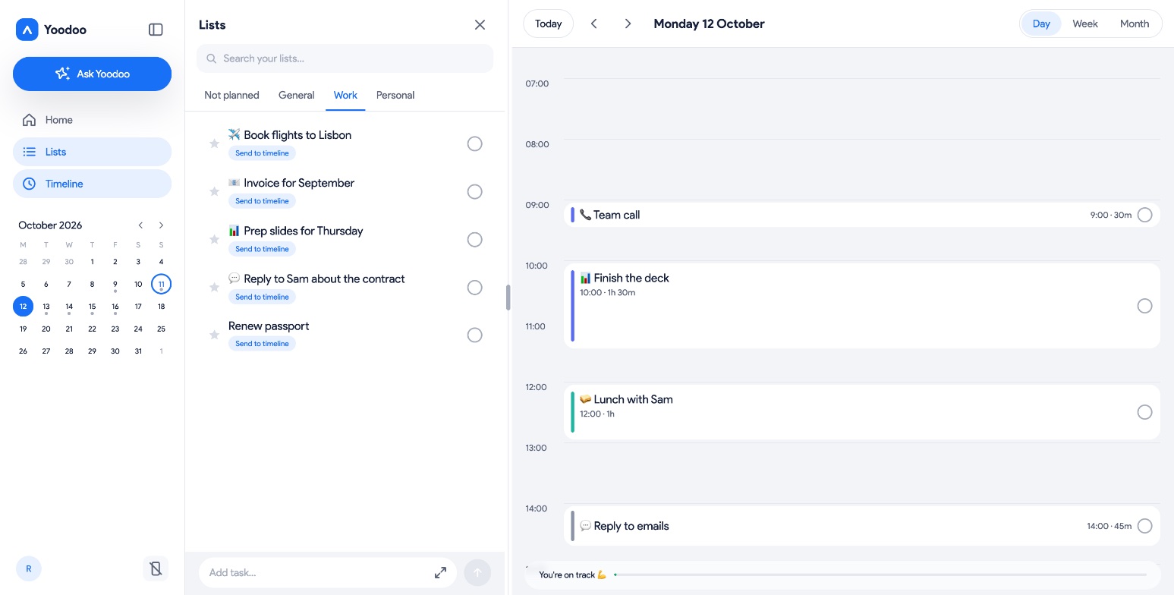Click the Yoodoo logo icon
The height and width of the screenshot is (595, 1174).
[27, 30]
